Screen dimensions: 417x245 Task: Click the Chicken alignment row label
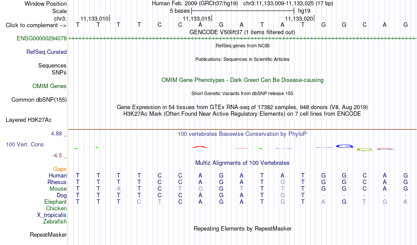pos(56,208)
